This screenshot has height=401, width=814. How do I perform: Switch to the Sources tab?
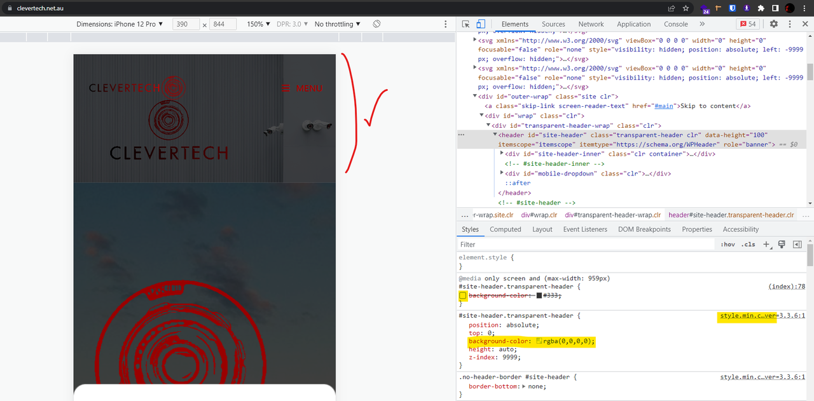point(553,24)
